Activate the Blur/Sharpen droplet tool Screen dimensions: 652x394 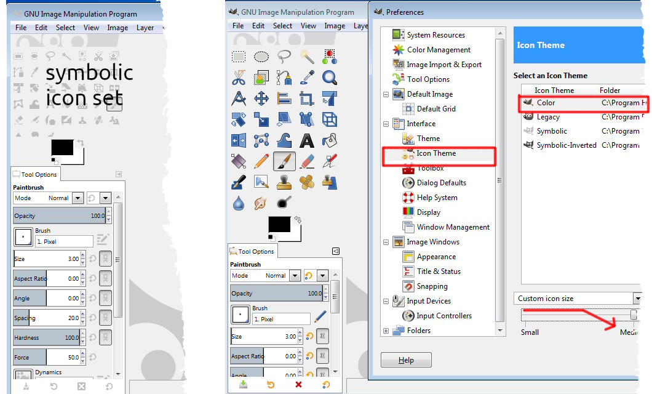click(x=239, y=203)
